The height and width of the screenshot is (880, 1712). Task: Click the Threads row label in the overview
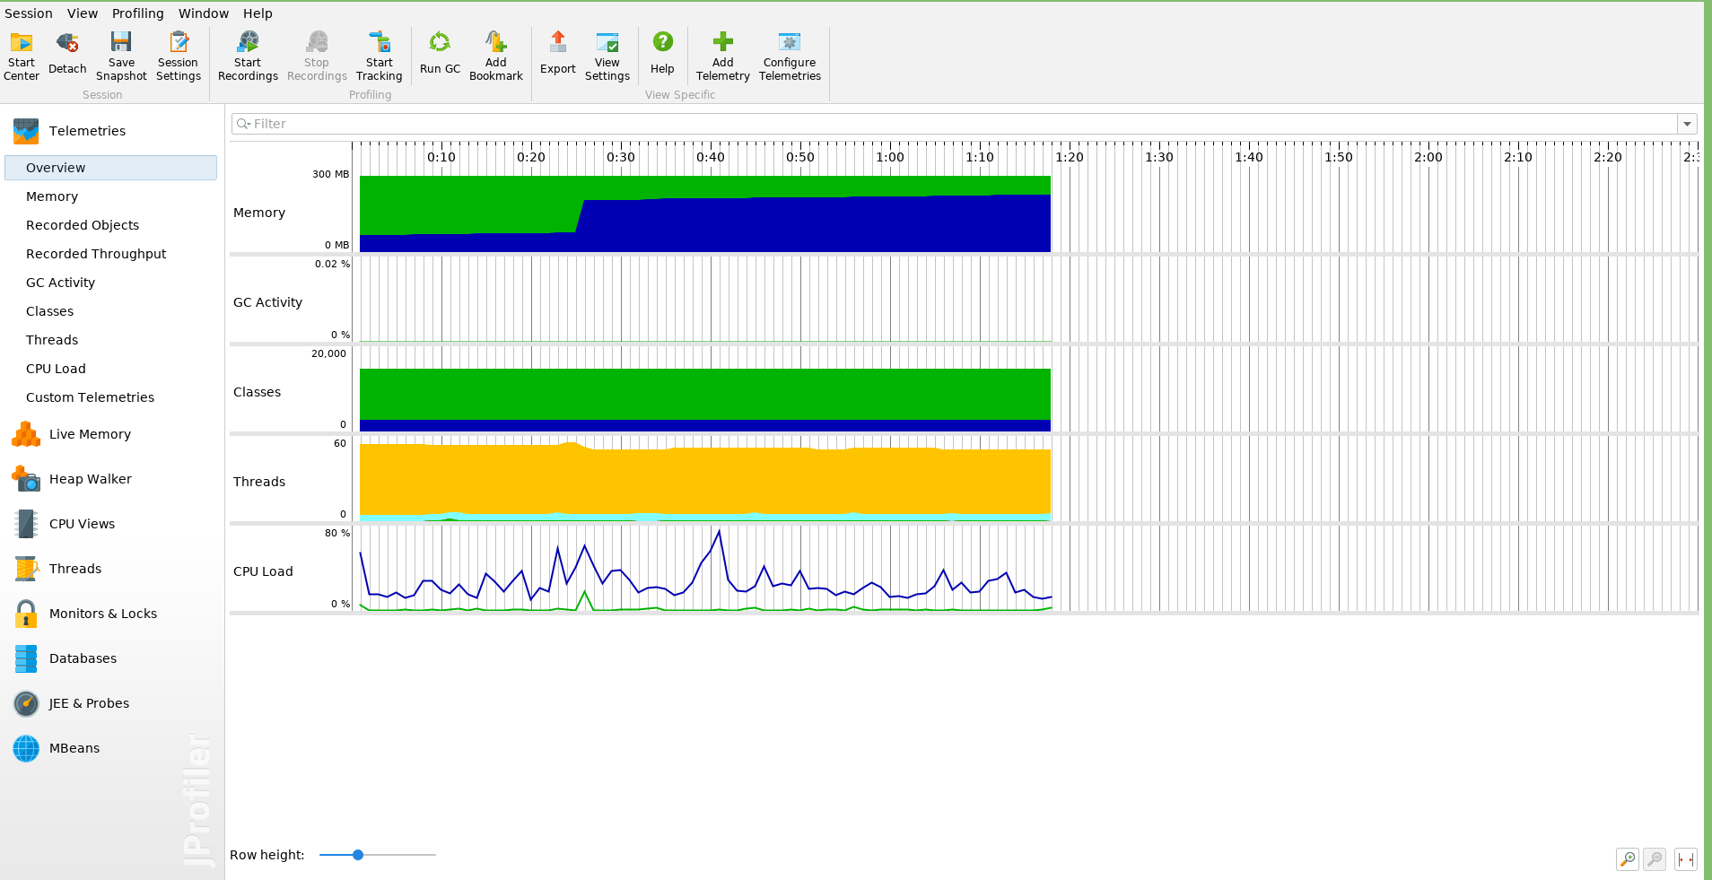[x=259, y=482]
